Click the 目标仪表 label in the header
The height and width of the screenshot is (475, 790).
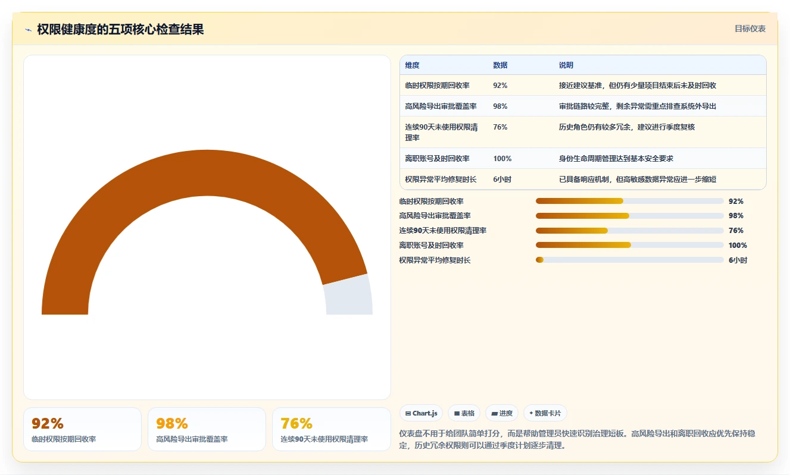tap(750, 29)
